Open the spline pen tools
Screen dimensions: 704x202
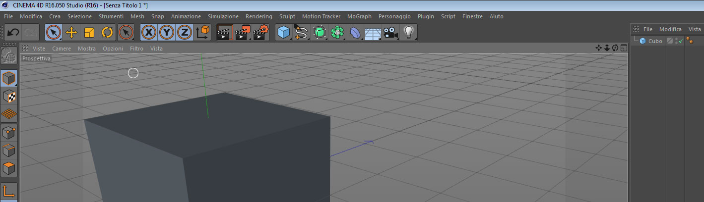point(301,33)
